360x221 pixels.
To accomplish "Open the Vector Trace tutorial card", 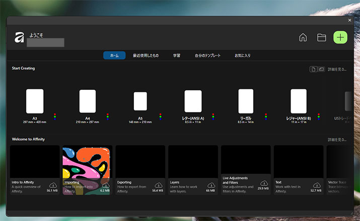I will pyautogui.click(x=340, y=170).
